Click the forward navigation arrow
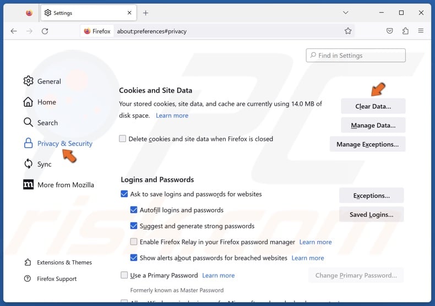 coord(29,31)
